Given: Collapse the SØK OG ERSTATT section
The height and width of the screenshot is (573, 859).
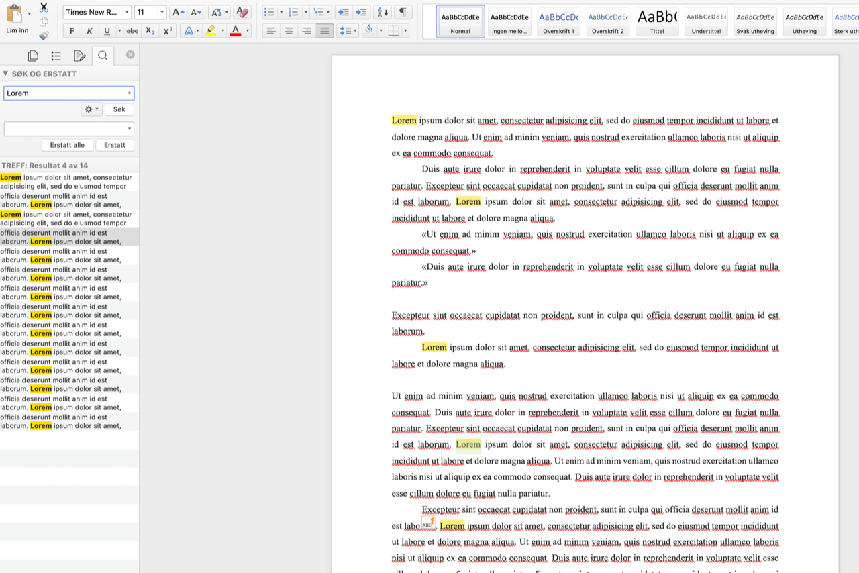Looking at the screenshot, I should [x=5, y=74].
